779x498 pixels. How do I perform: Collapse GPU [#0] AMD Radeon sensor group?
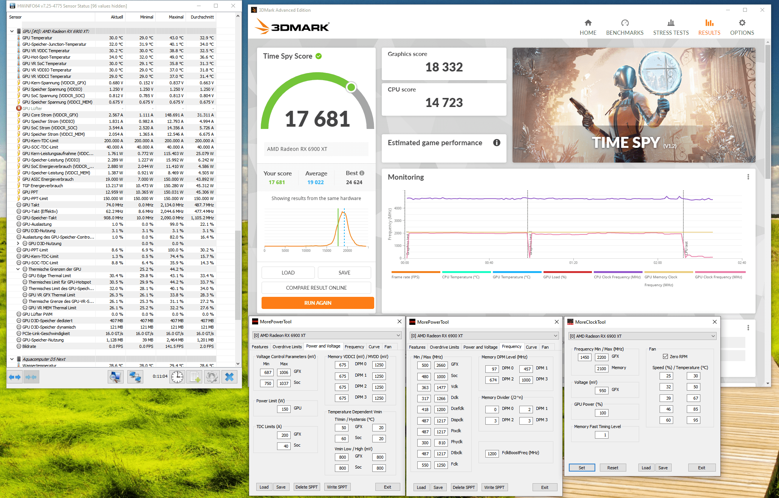click(12, 31)
